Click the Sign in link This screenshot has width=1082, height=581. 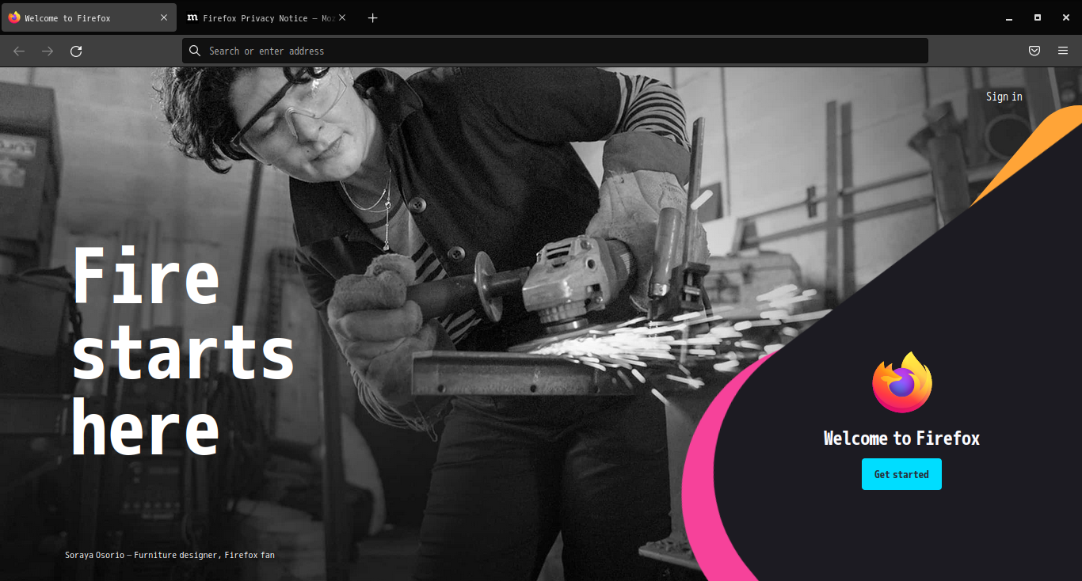[1004, 97]
